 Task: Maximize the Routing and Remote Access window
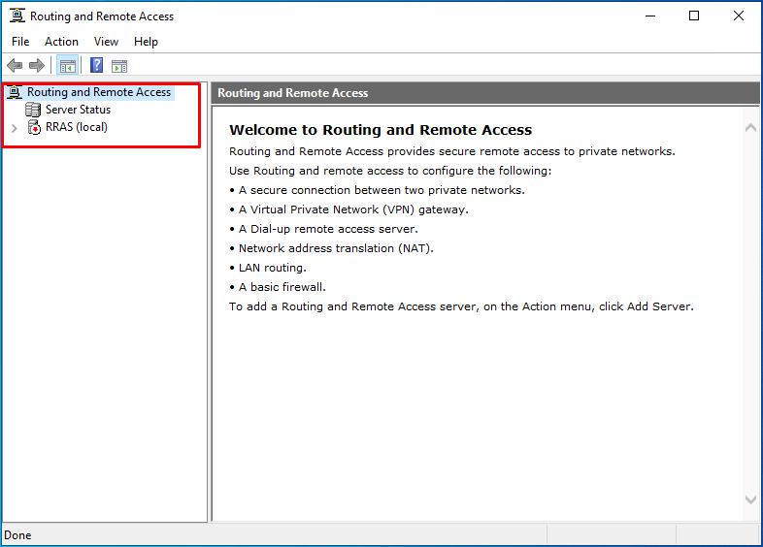point(694,16)
